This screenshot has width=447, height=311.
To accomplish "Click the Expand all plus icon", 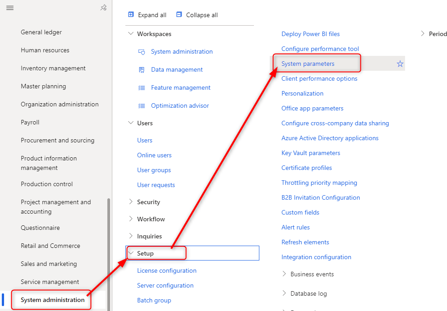I will click(x=131, y=14).
